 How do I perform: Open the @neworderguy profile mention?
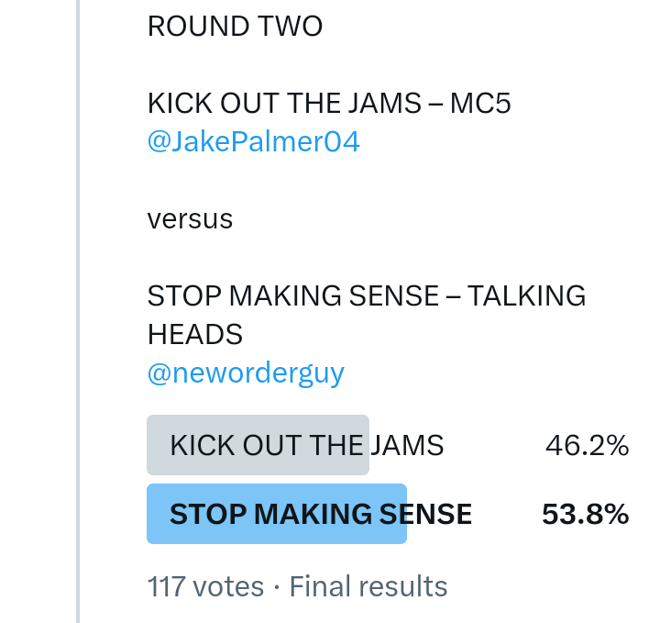246,373
